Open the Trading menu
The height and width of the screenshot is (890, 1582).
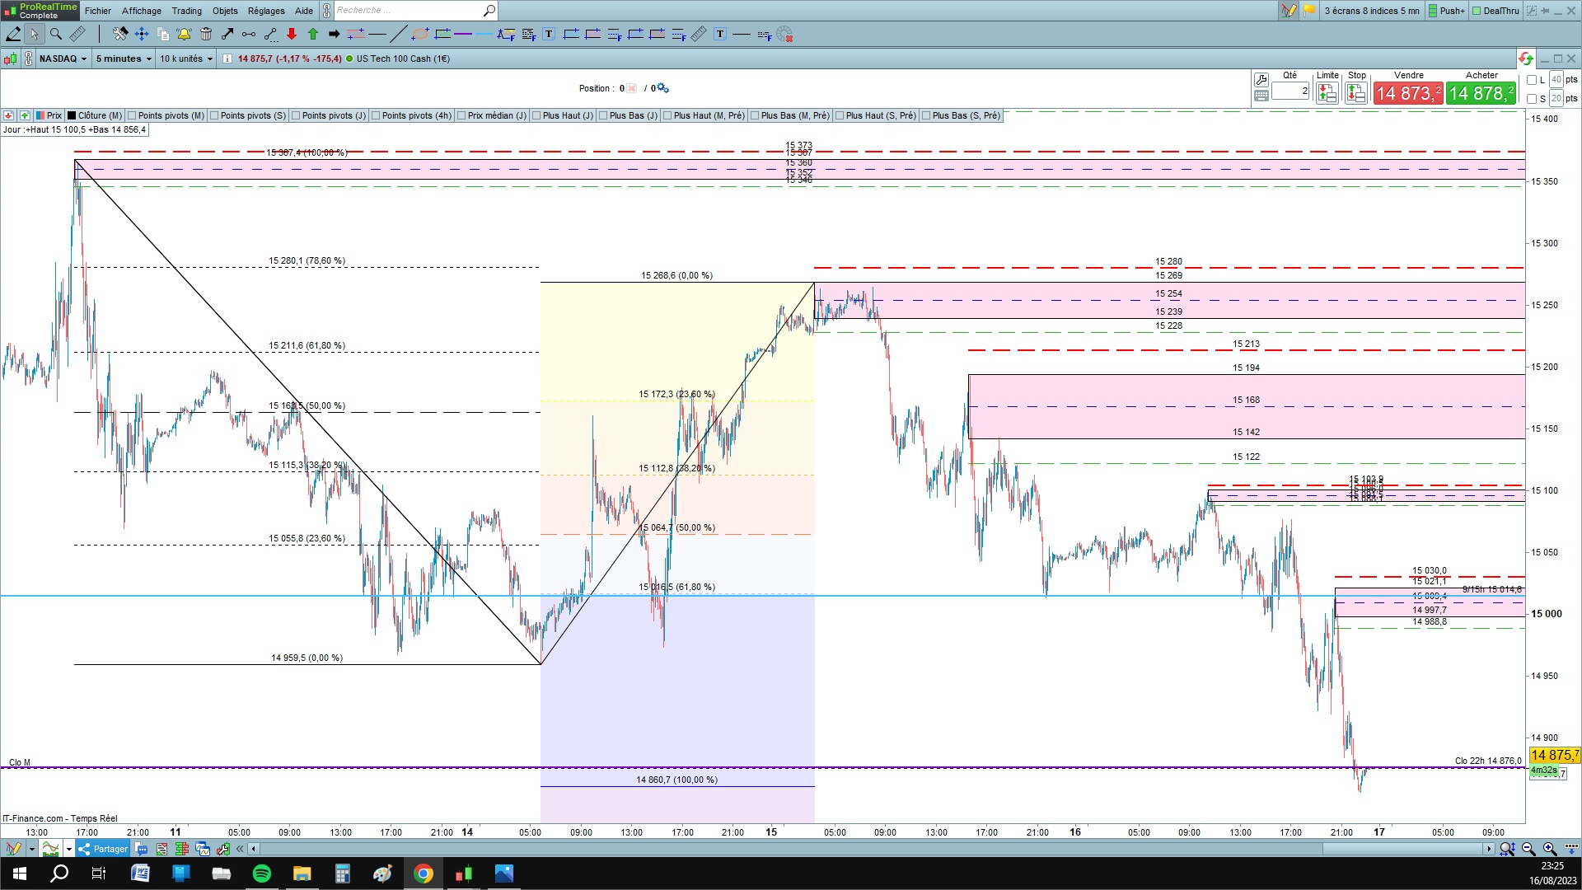pos(186,11)
